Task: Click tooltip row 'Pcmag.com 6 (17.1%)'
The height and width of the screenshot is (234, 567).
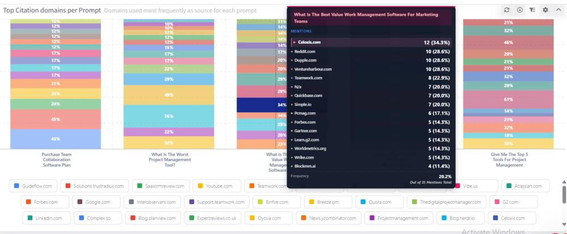Action: point(371,113)
